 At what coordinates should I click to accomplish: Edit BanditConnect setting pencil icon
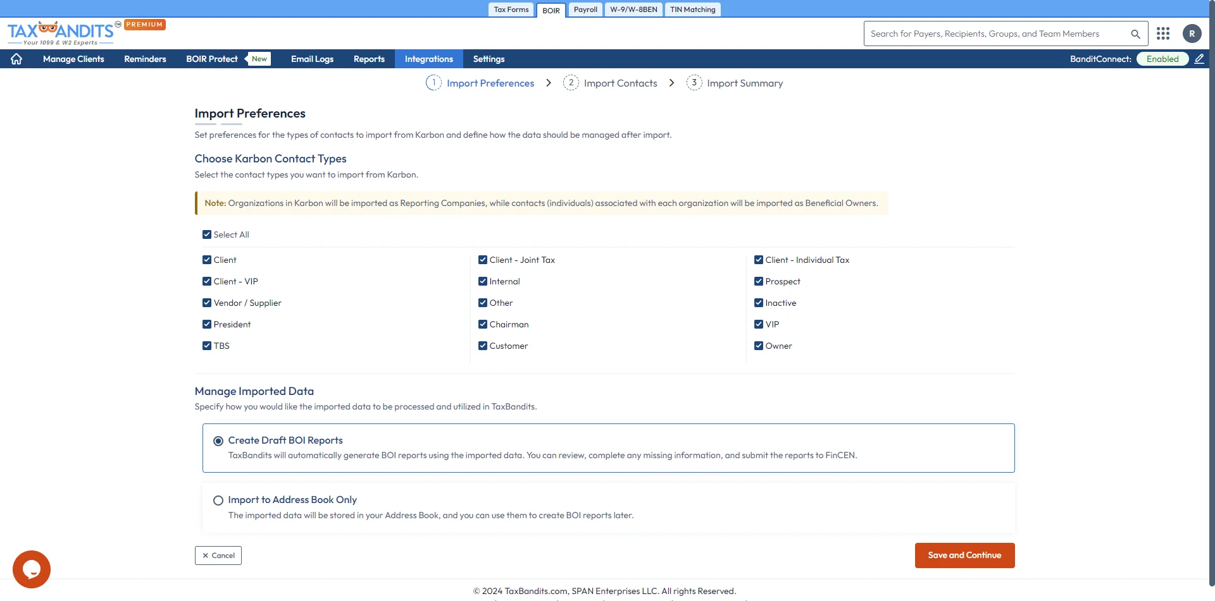coord(1199,59)
